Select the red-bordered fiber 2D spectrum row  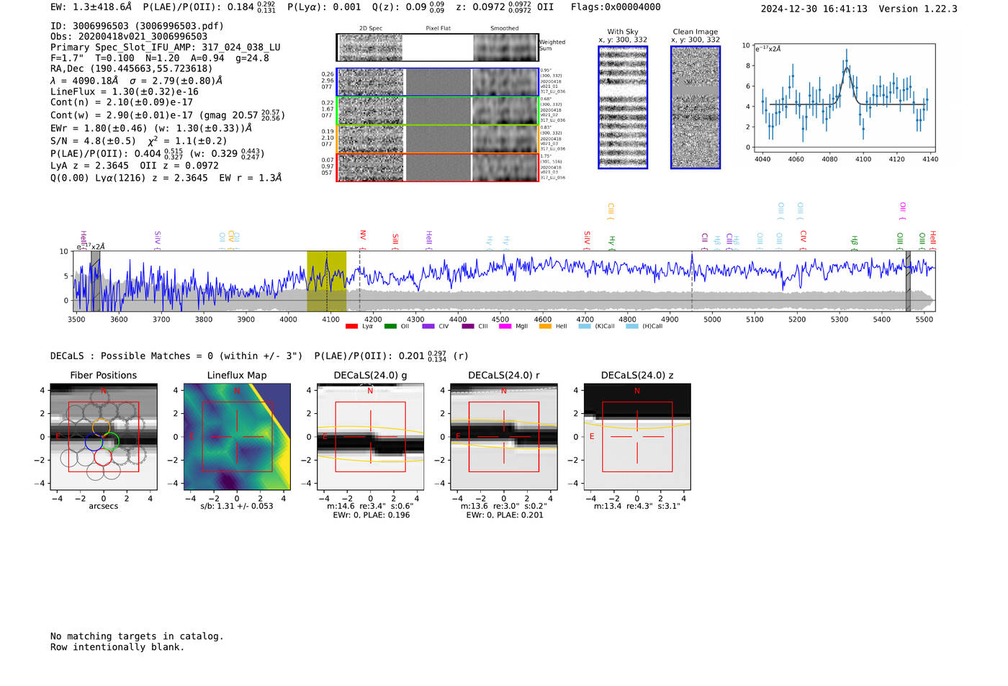click(x=437, y=167)
